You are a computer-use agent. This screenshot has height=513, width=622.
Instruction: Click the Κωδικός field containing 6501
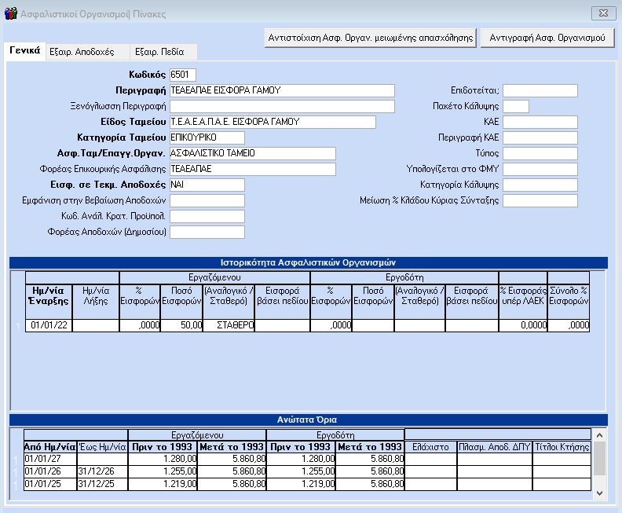pos(182,75)
